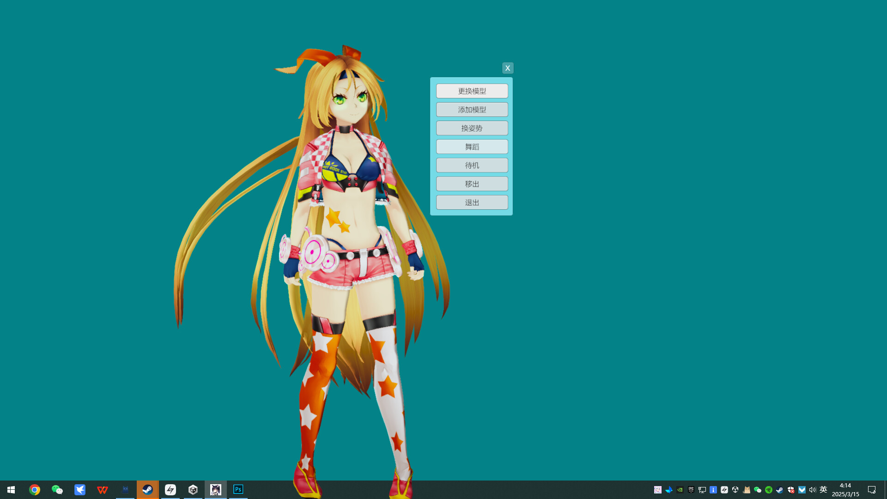Open the volume control in system tray

[x=812, y=490]
